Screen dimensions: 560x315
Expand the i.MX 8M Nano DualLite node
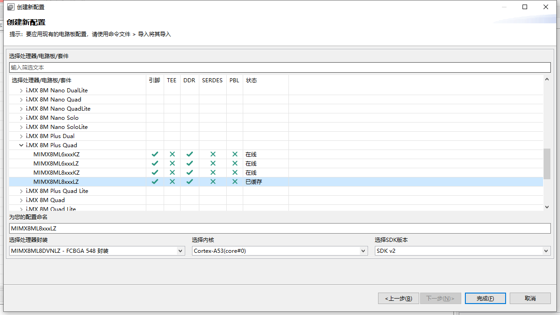click(21, 91)
